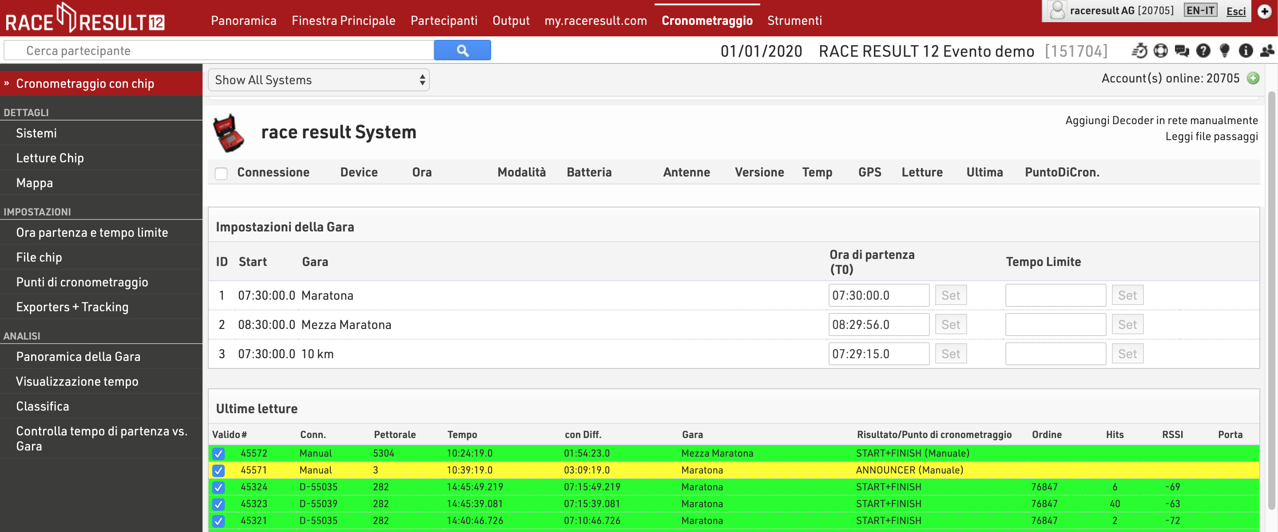Open the info circle icon
Viewport: 1278px width, 532px height.
pos(1246,51)
